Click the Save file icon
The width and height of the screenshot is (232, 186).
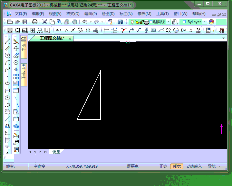[x=24, y=22]
